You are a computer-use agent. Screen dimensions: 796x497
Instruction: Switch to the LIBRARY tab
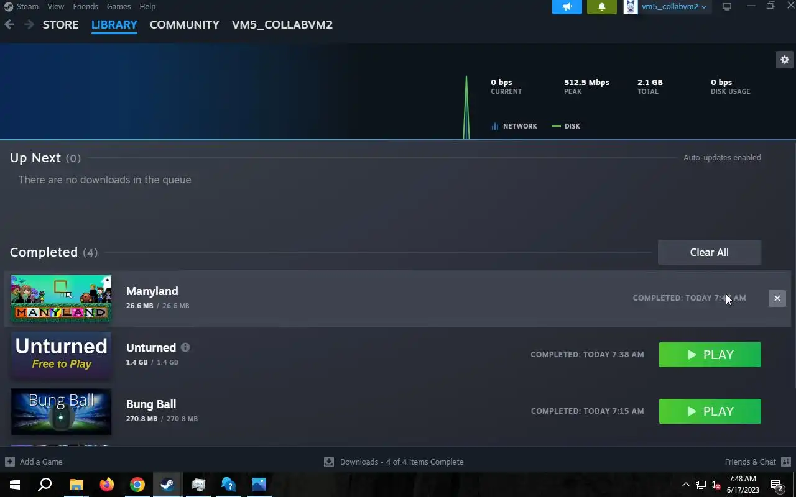[114, 25]
